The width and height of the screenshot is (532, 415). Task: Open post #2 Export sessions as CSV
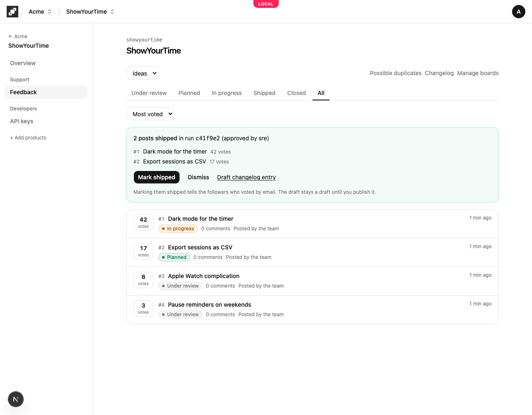(200, 247)
